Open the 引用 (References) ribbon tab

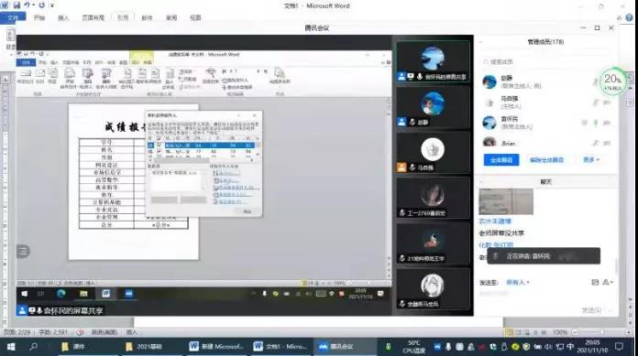click(123, 17)
